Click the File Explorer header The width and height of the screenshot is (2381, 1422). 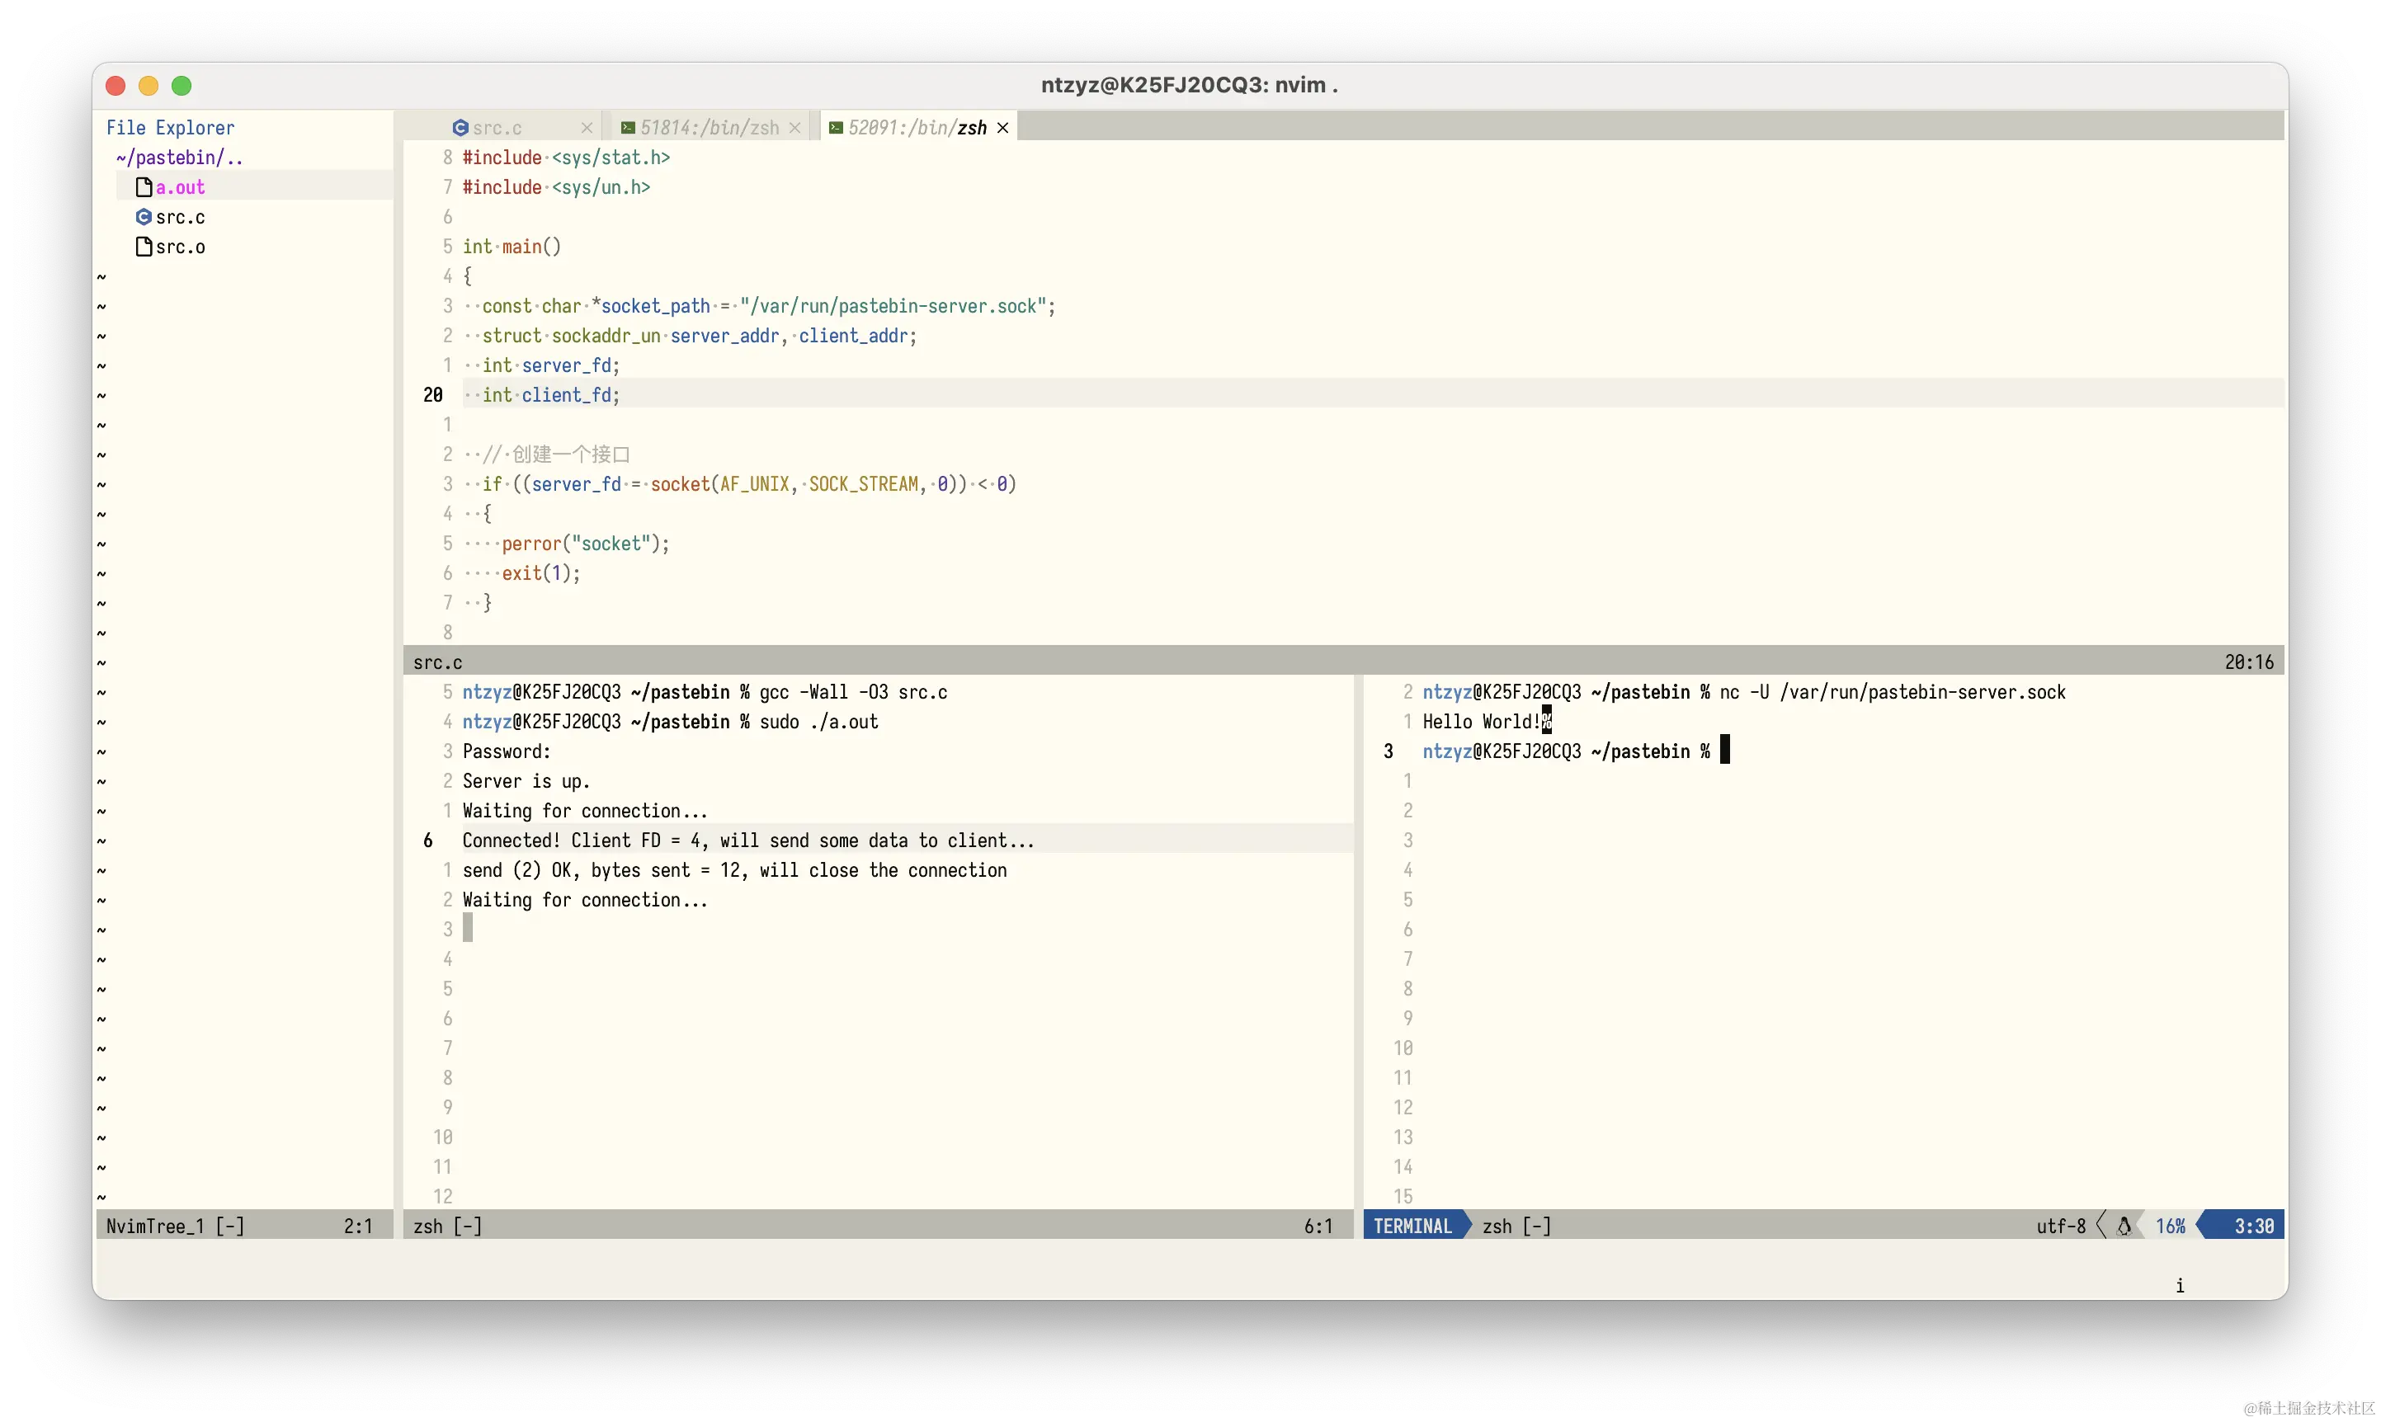170,128
